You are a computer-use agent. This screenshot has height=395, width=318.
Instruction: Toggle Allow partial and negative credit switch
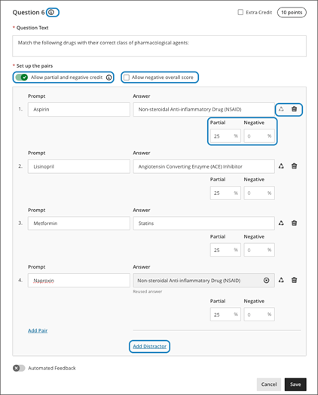(x=21, y=77)
